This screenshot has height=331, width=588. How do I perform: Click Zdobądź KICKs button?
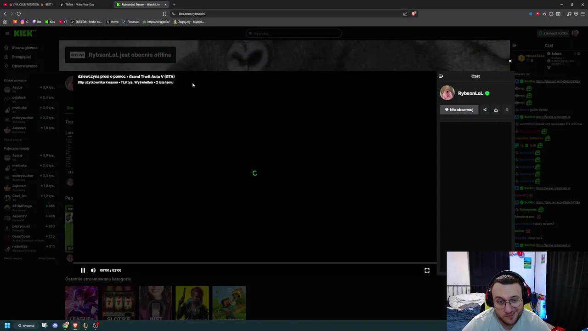pos(553,33)
